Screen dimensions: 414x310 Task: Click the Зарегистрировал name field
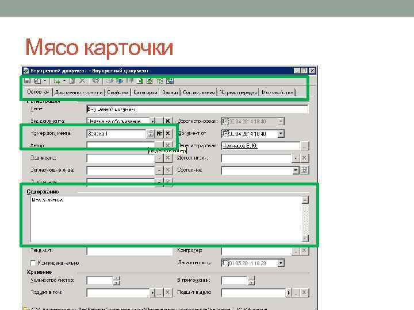(260, 146)
